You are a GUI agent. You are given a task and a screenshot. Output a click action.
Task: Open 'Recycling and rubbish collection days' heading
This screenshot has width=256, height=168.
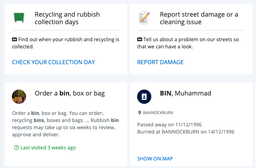tap(67, 18)
